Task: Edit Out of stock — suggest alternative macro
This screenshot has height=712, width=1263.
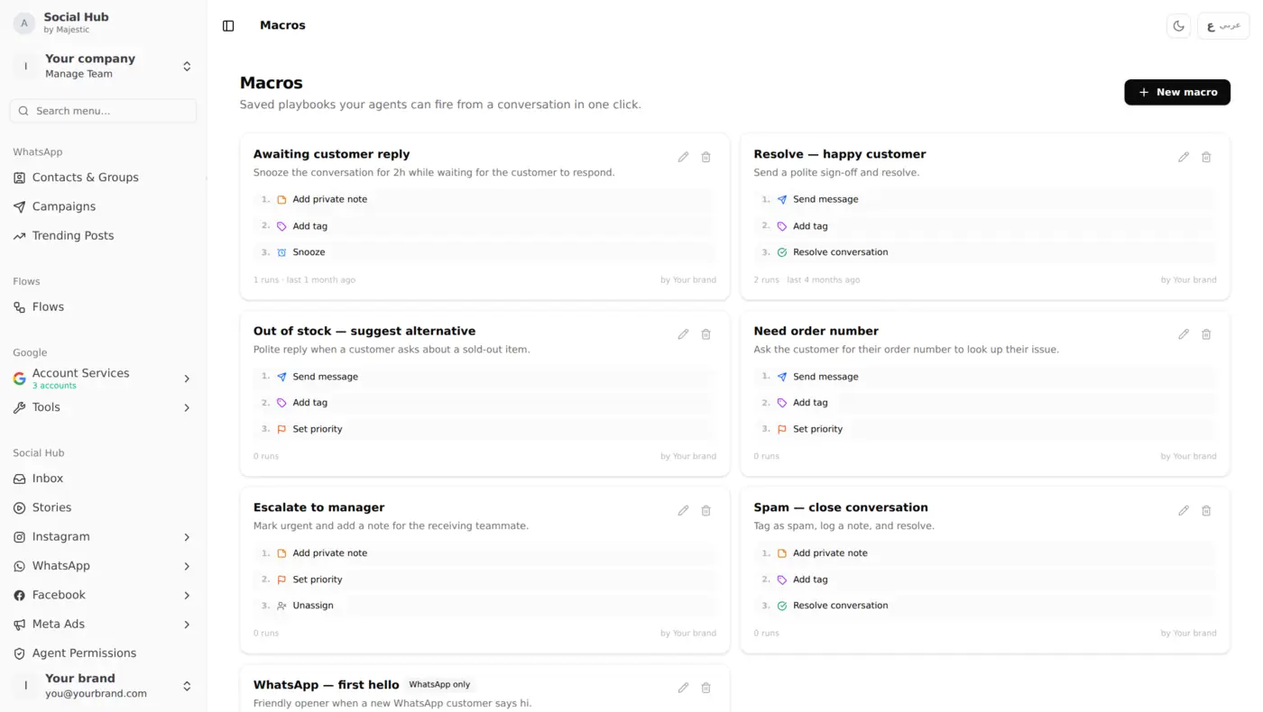Action: click(x=683, y=334)
